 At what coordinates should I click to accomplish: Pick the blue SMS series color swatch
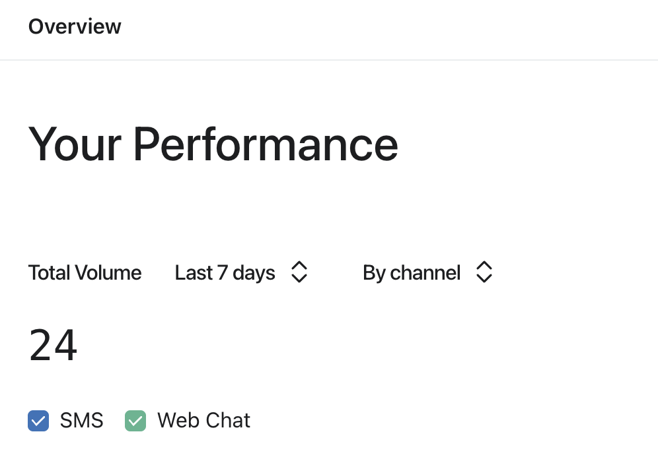click(38, 421)
